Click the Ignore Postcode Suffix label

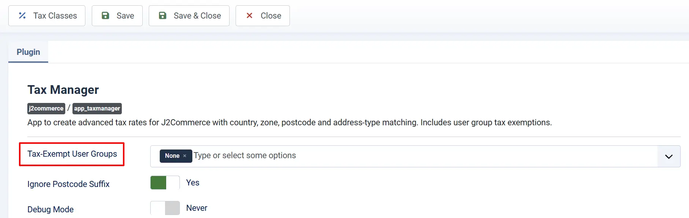tap(68, 184)
